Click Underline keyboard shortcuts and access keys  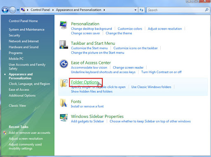[103, 72]
